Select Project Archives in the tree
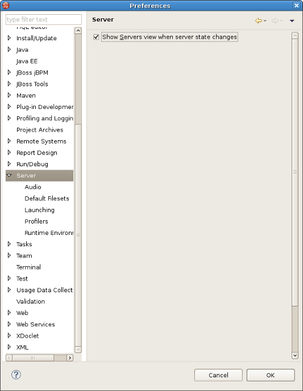Viewport: 303px width, 391px height. [40, 130]
